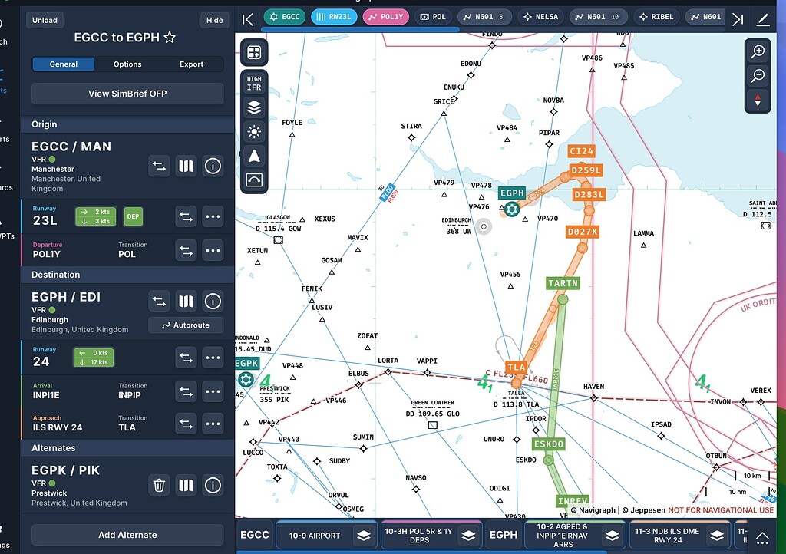The height and width of the screenshot is (554, 786).
Task: Center the map on the aircraft
Action: pyautogui.click(x=253, y=155)
